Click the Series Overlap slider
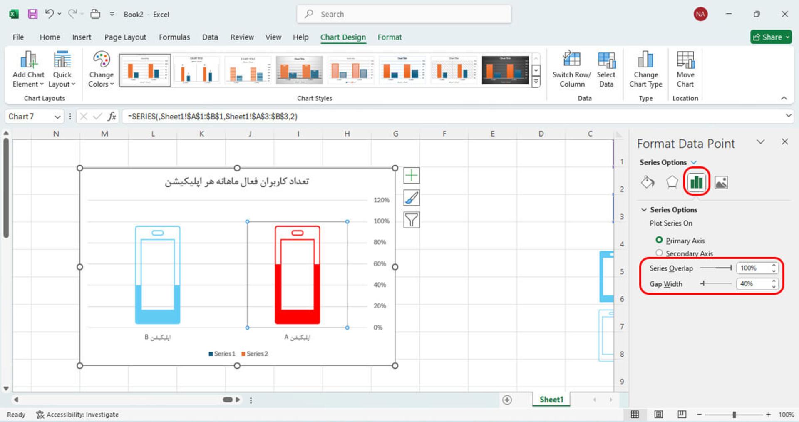The height and width of the screenshot is (422, 799). tap(716, 268)
